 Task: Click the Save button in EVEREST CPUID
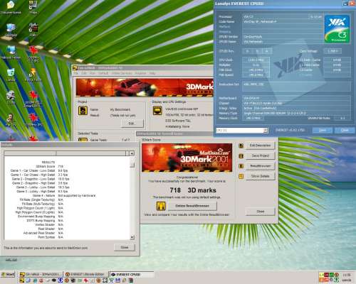(323, 131)
